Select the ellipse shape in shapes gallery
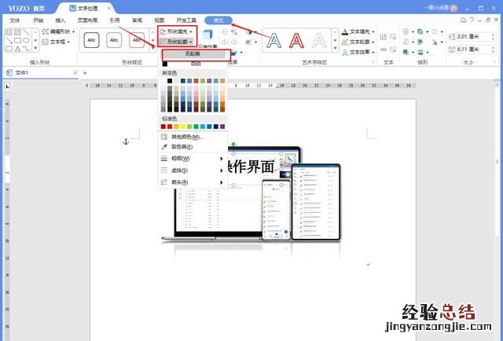 click(26, 40)
